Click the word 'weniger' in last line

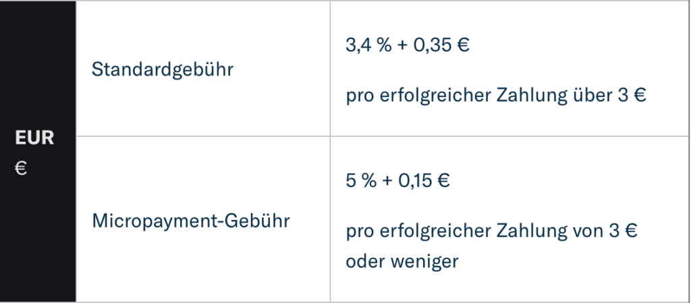tap(424, 262)
